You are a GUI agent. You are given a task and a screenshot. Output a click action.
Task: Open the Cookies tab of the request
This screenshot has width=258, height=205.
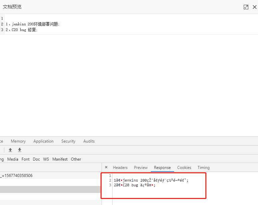184,168
